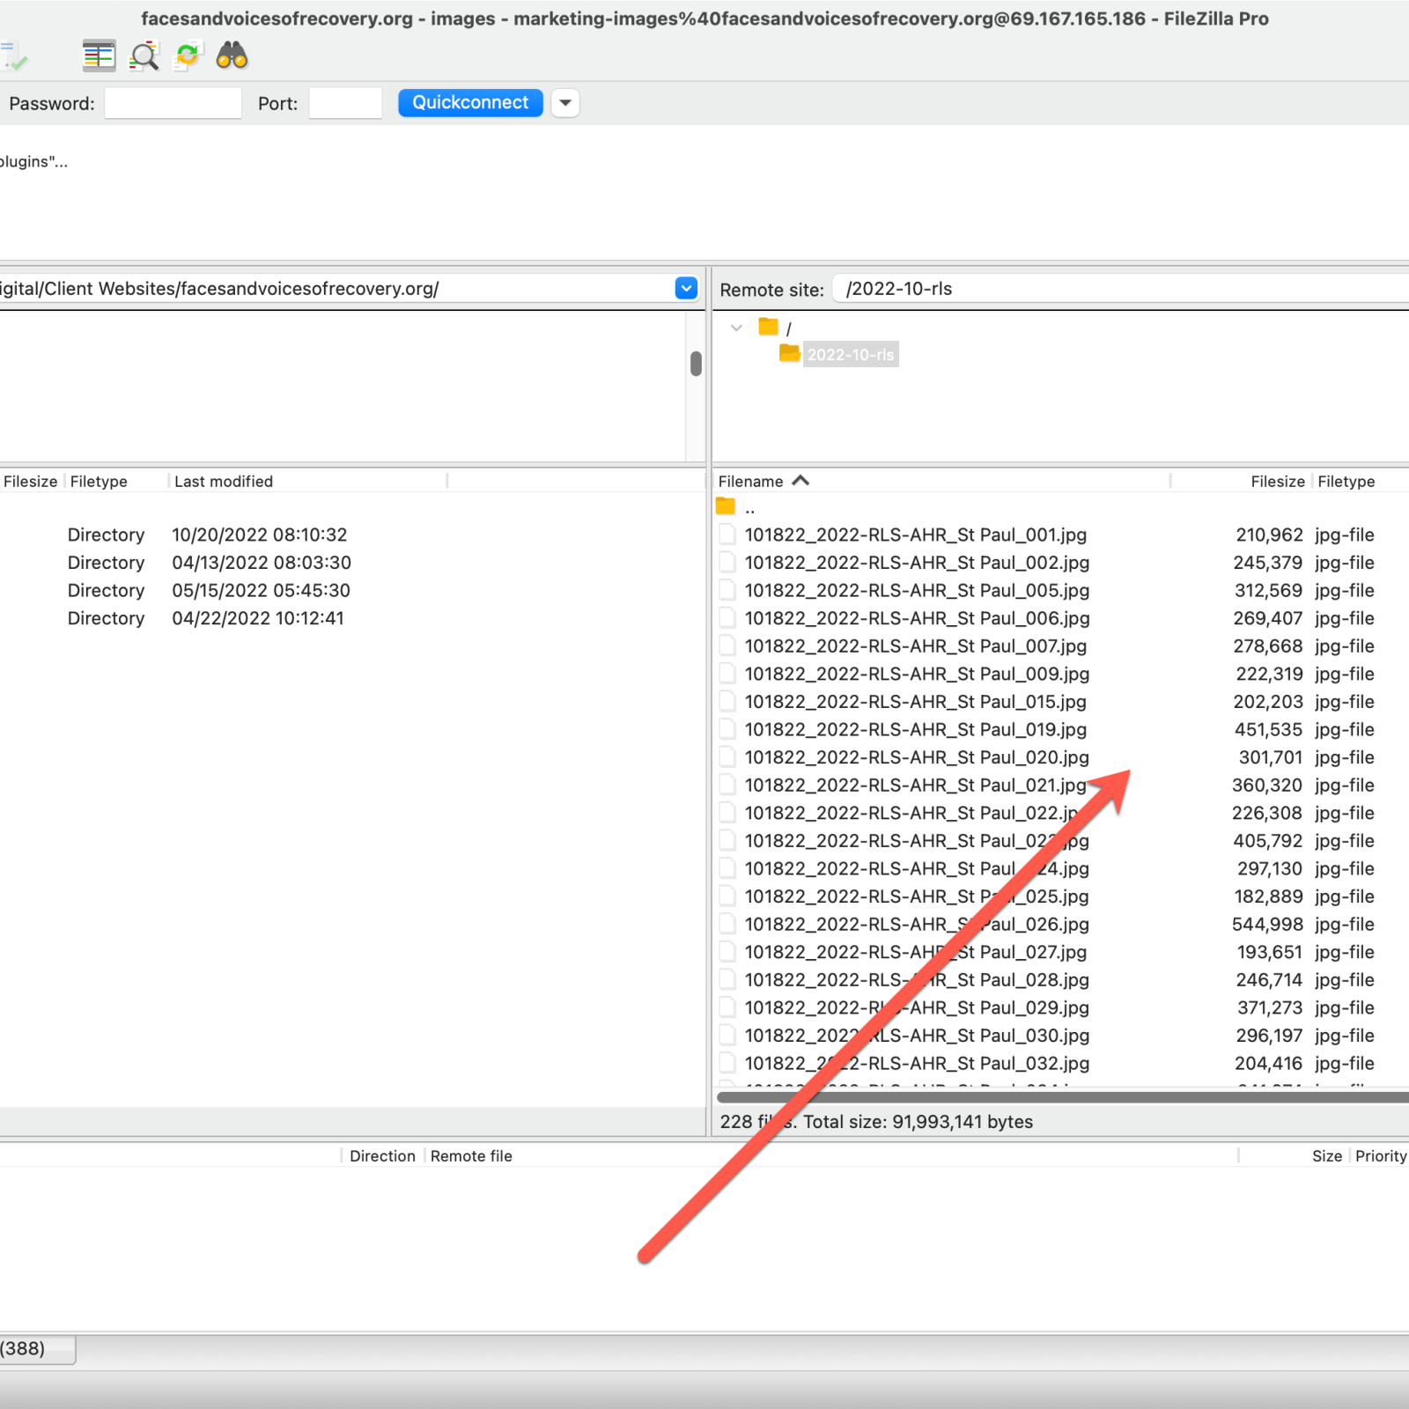Click file icon beside St Paul_001.jpg
This screenshot has height=1409, width=1409.
(x=727, y=535)
